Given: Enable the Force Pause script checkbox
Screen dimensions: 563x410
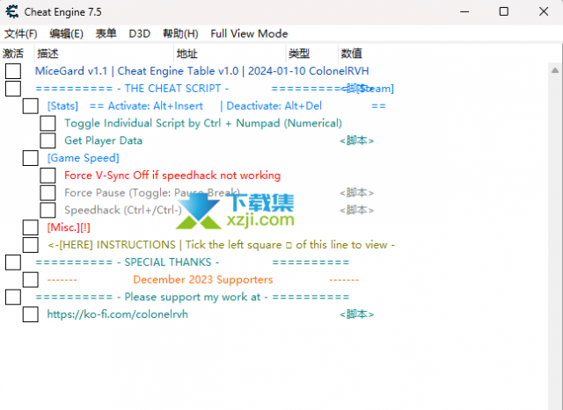Looking at the screenshot, I should pyautogui.click(x=48, y=193).
